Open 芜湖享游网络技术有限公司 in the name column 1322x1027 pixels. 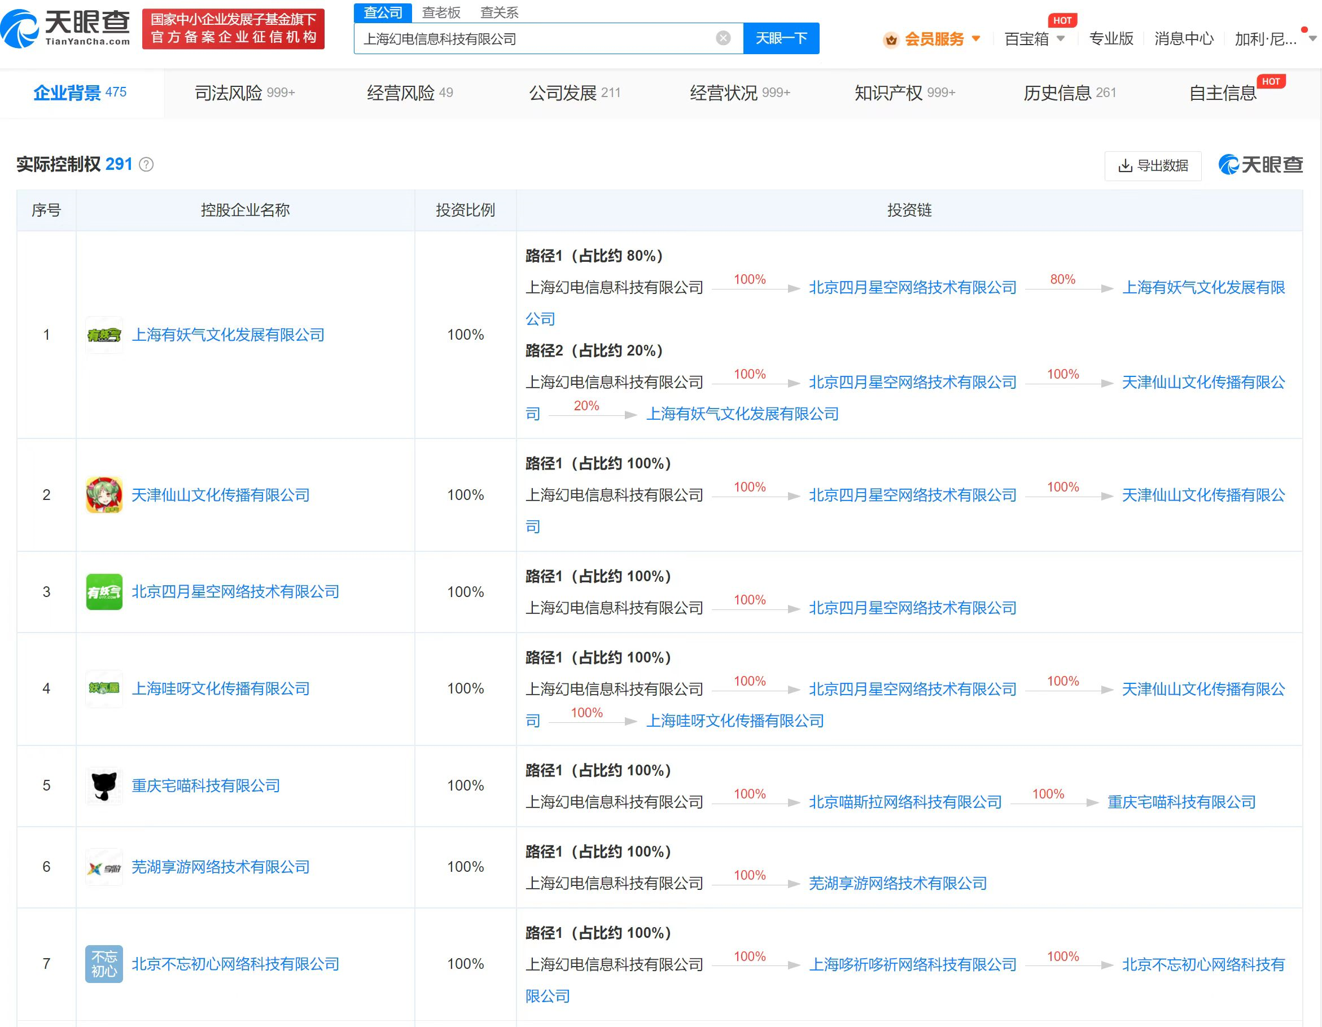click(220, 867)
